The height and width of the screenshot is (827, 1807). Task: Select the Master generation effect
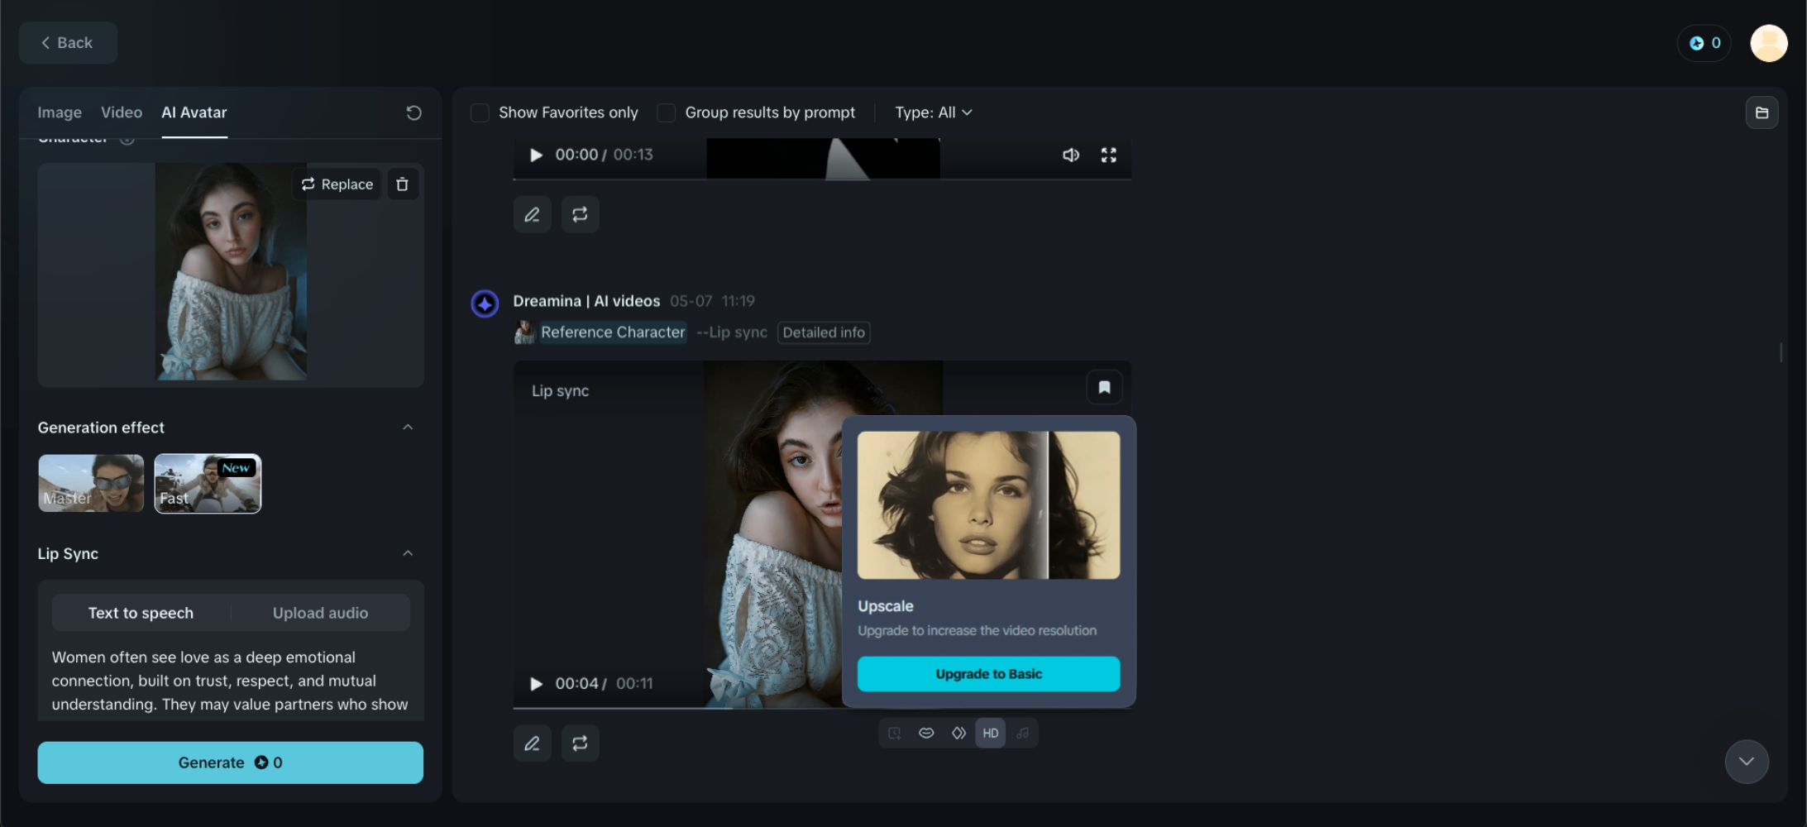[x=91, y=483]
